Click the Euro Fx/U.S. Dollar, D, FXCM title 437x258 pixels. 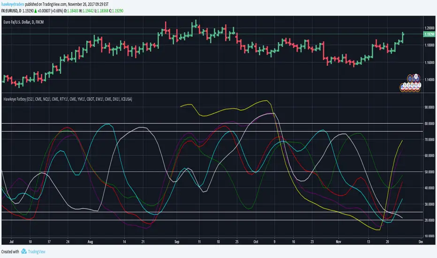tap(24, 22)
